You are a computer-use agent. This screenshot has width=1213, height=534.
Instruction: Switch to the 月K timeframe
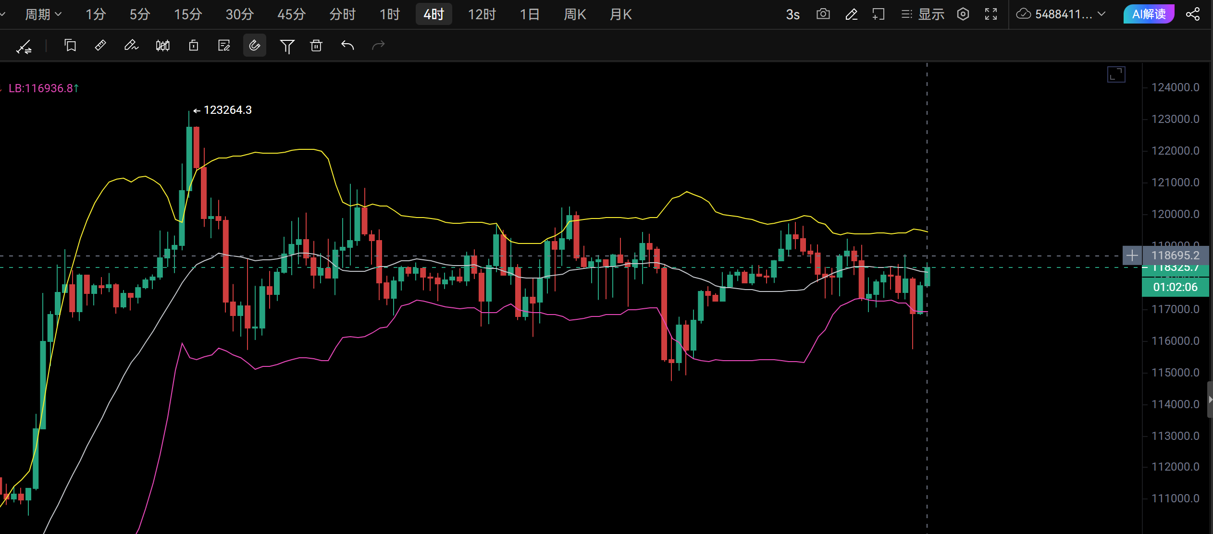click(621, 14)
